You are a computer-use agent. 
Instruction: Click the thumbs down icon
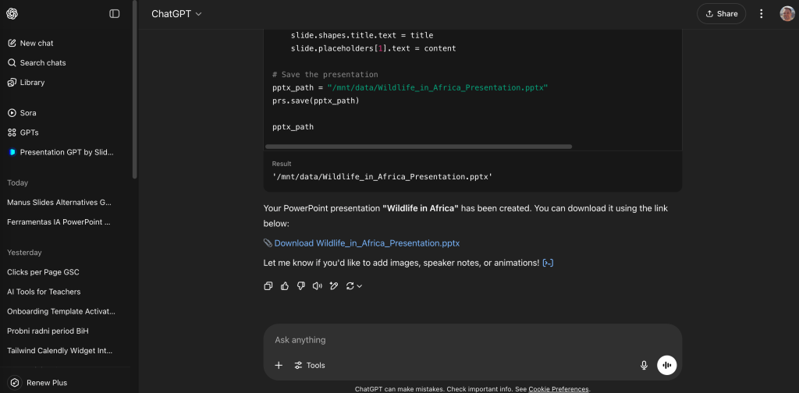(301, 286)
